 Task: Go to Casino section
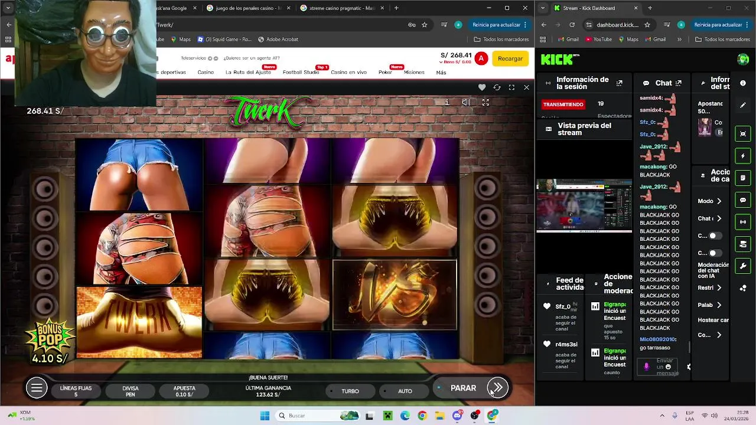click(206, 72)
